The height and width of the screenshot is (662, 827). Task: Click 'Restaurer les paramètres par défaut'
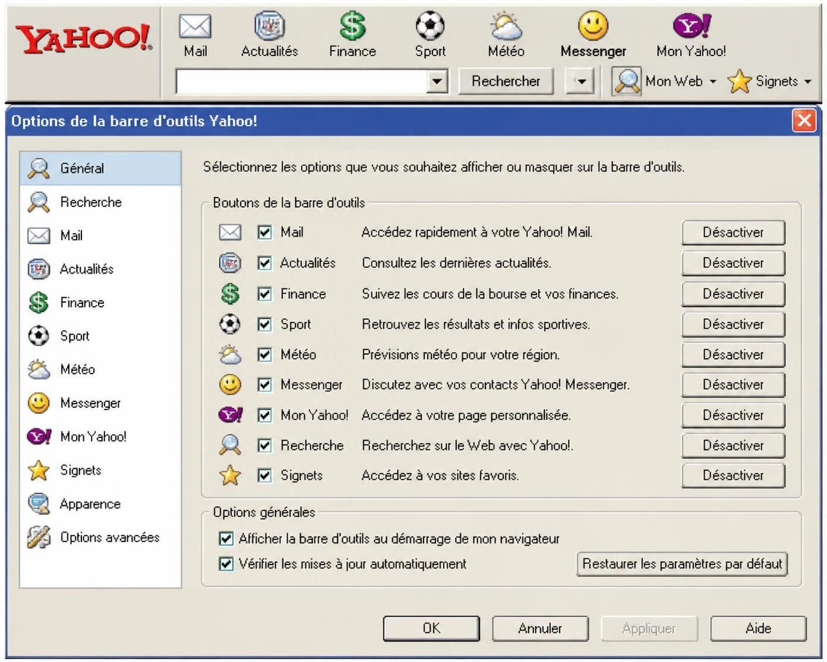click(x=682, y=563)
